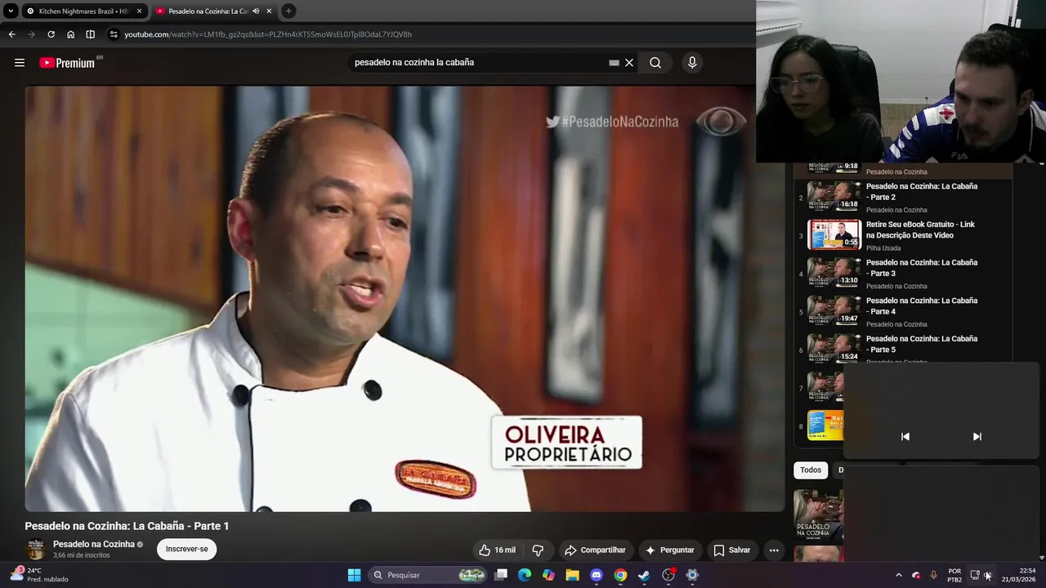Skip to the next track in the media overlay
Viewport: 1046px width, 588px height.
pos(977,437)
